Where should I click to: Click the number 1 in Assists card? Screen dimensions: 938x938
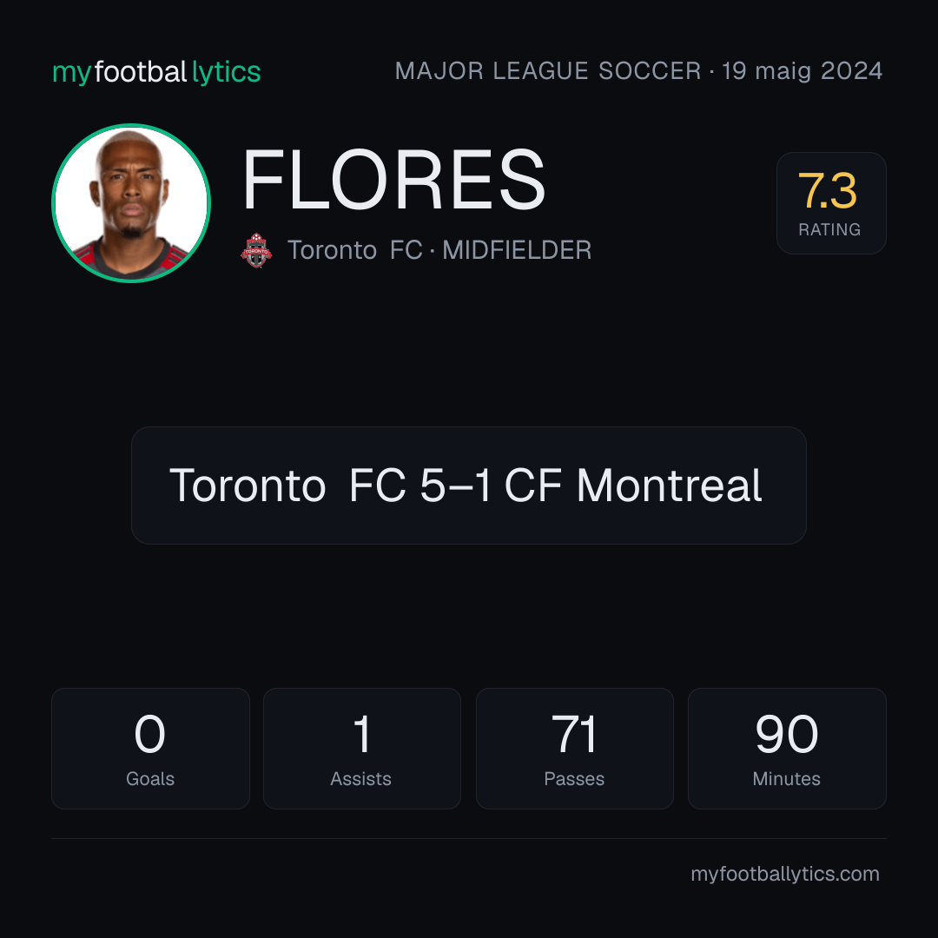[362, 734]
